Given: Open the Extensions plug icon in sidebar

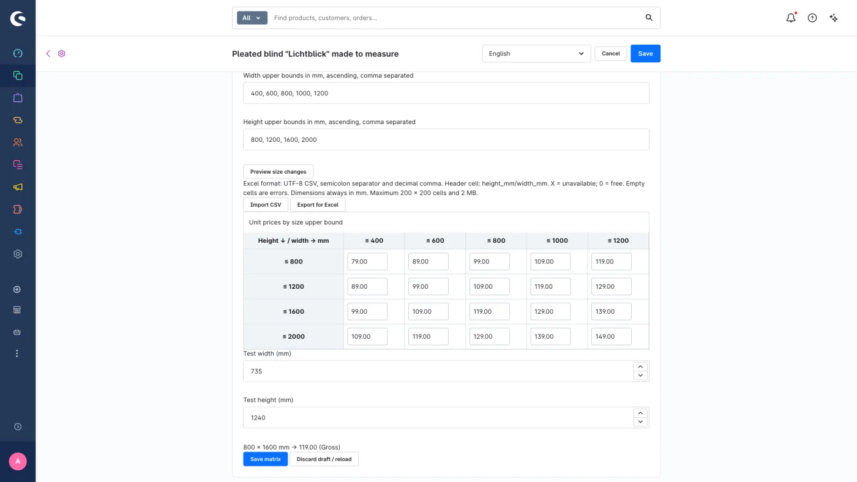Looking at the screenshot, I should click(x=18, y=232).
